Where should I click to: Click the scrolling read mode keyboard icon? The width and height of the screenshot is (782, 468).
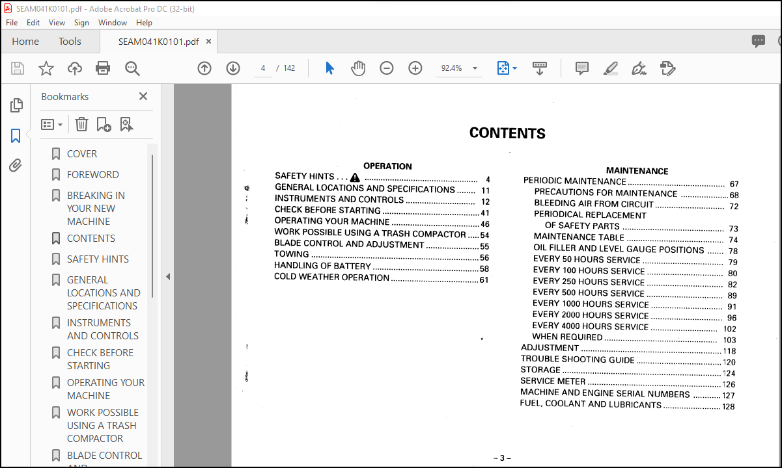[539, 68]
